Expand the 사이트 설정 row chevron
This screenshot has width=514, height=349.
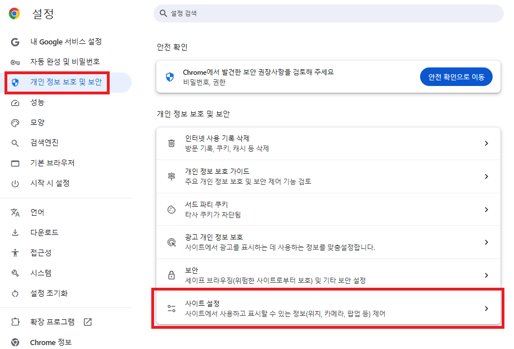point(487,307)
